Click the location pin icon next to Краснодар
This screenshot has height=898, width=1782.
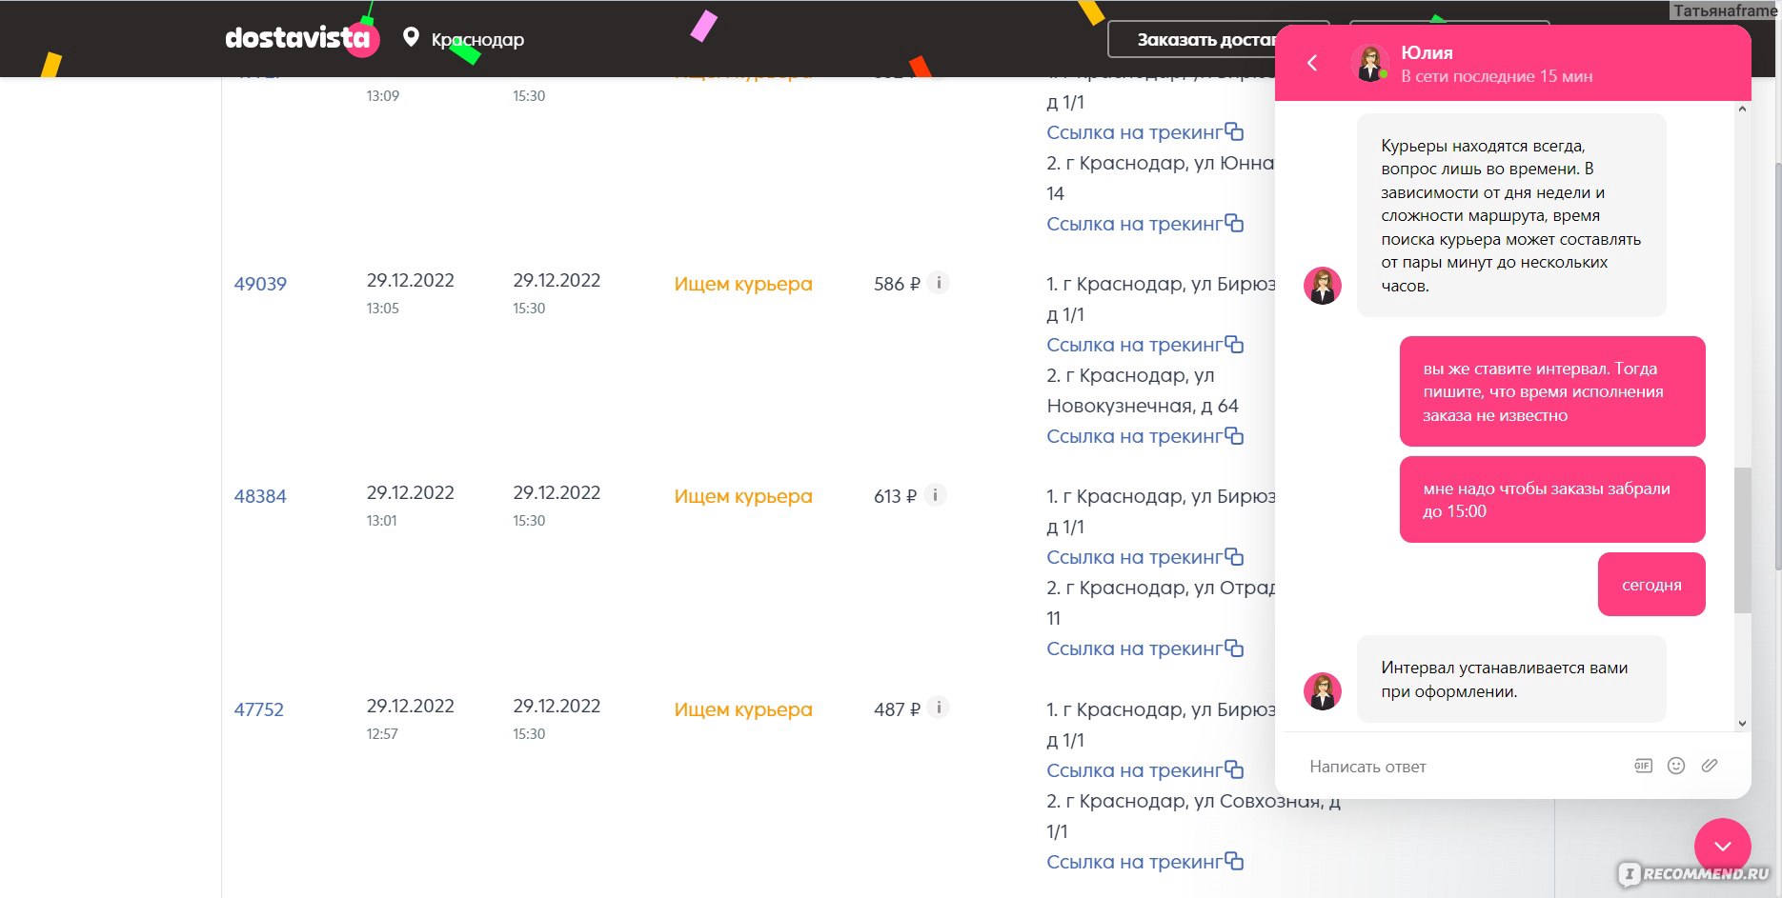tap(411, 37)
